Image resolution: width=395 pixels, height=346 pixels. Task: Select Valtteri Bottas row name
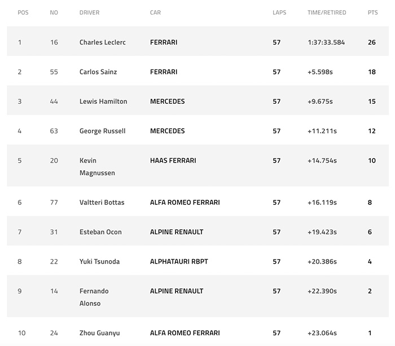(102, 203)
